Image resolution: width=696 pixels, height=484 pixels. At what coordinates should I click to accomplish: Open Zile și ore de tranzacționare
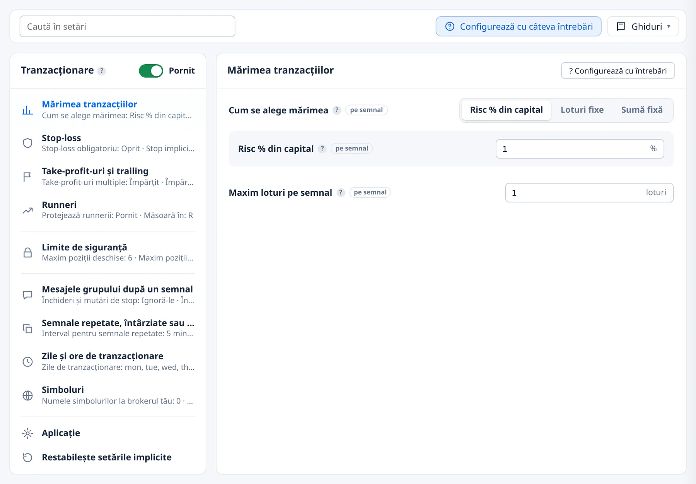point(108,362)
